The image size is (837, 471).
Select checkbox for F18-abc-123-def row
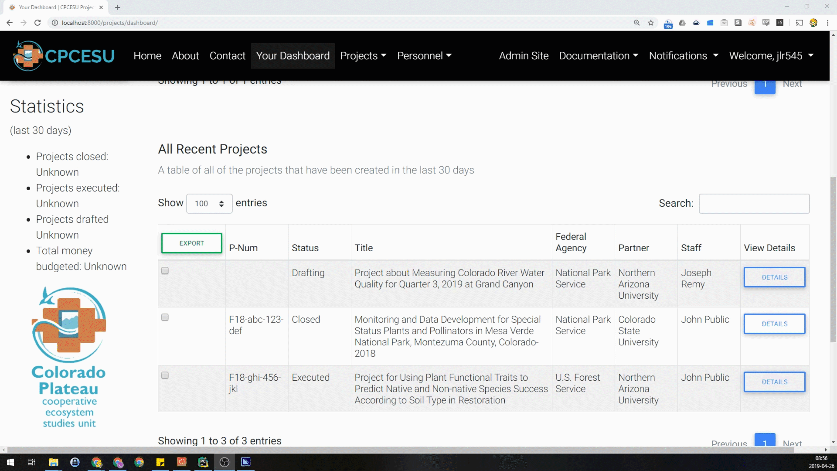pos(165,317)
